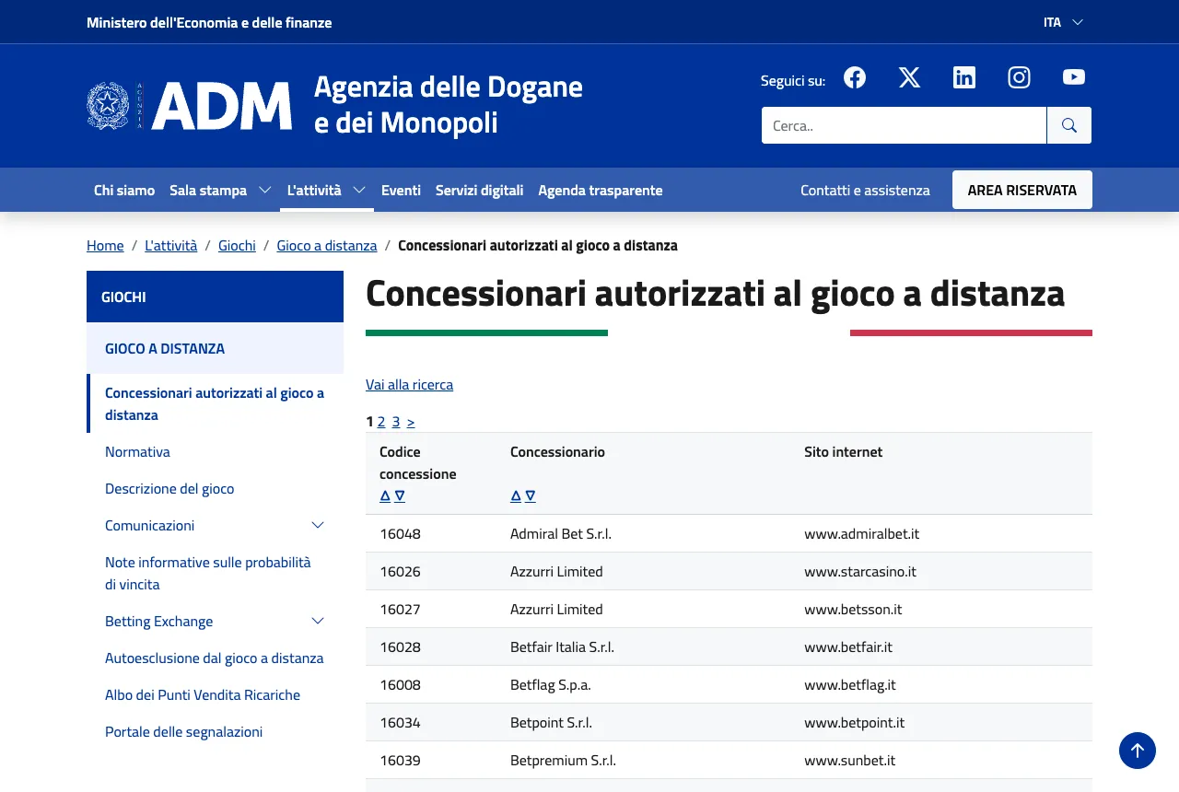The height and width of the screenshot is (792, 1179).
Task: Open Portale delle segnalazioni link
Action: (184, 731)
